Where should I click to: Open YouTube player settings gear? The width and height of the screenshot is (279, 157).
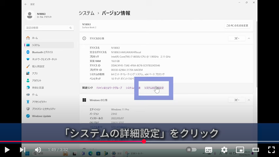[224, 150]
